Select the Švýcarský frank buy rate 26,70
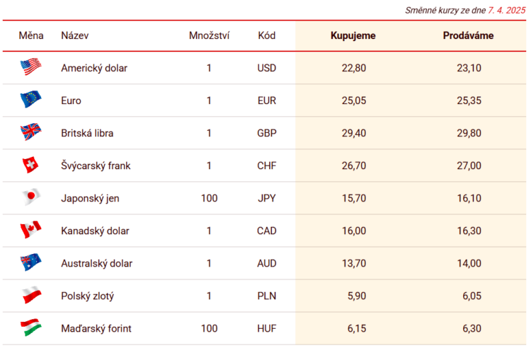531x348 pixels. [354, 166]
